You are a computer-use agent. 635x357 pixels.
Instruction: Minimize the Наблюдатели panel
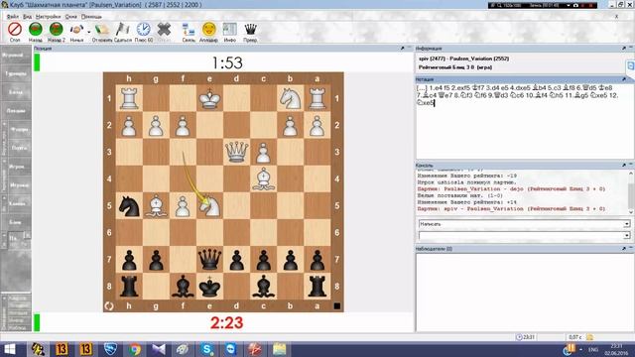pyautogui.click(x=631, y=248)
